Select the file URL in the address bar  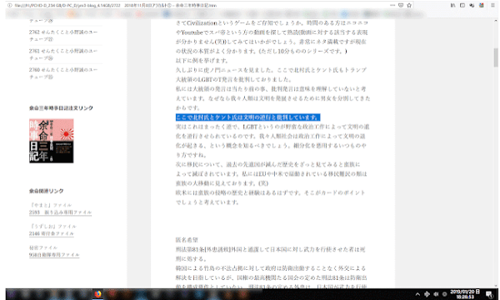click(x=116, y=6)
